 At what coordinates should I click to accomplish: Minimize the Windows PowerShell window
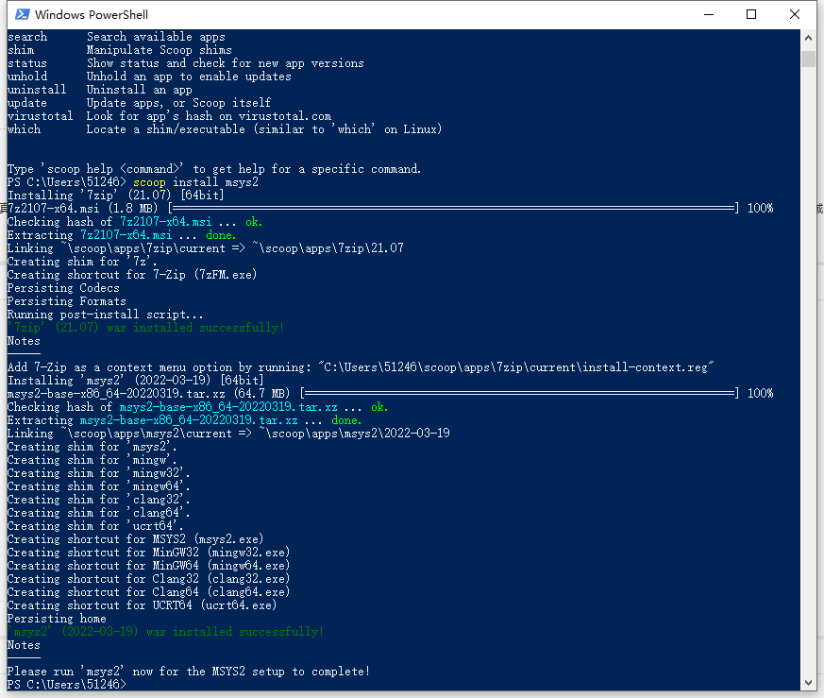tap(709, 14)
